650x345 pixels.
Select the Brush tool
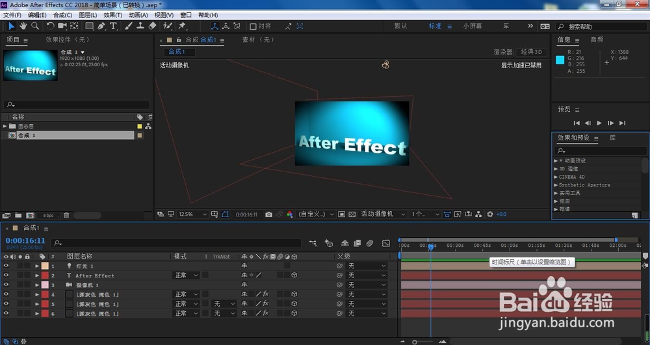129,26
